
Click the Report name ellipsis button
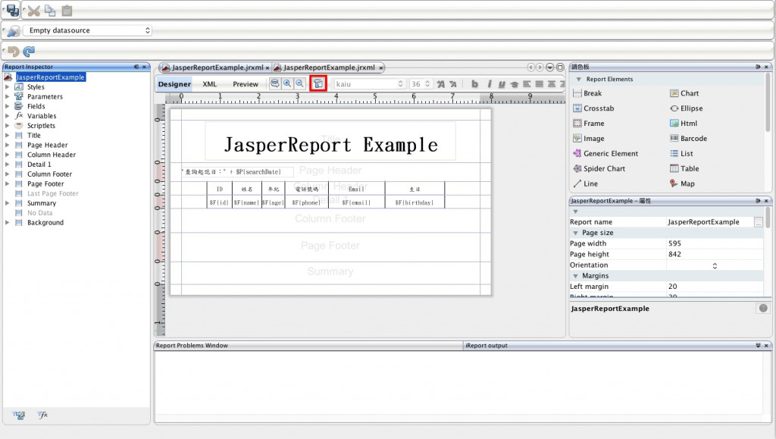[758, 222]
